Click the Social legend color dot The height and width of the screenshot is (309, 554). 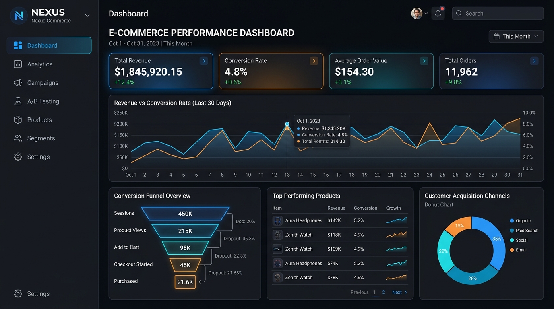(512, 240)
